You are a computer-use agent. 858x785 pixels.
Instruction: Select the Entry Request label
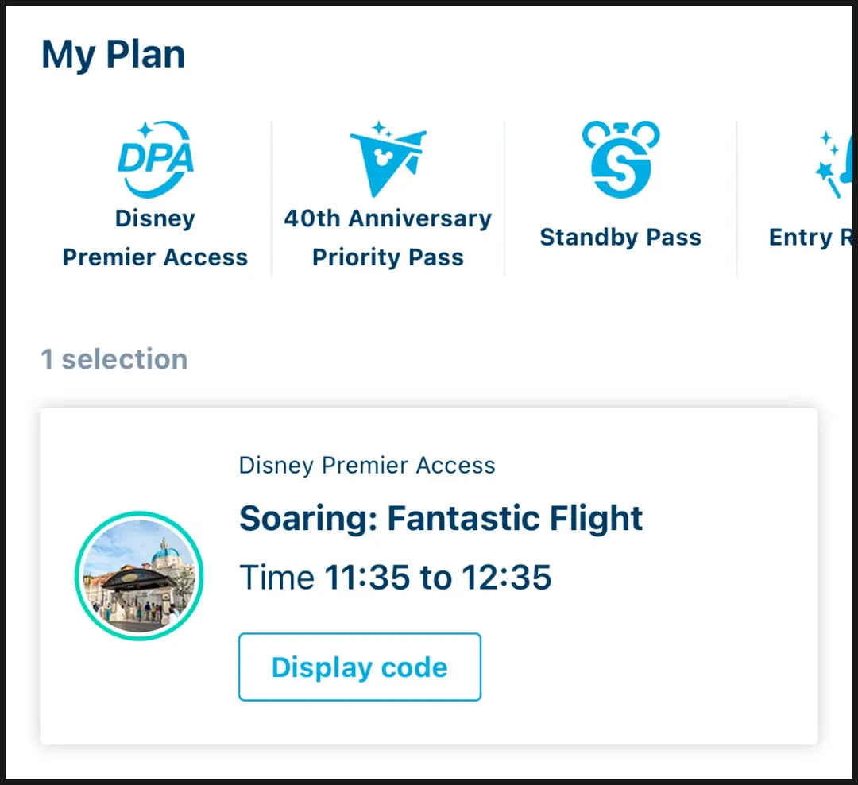(x=811, y=237)
